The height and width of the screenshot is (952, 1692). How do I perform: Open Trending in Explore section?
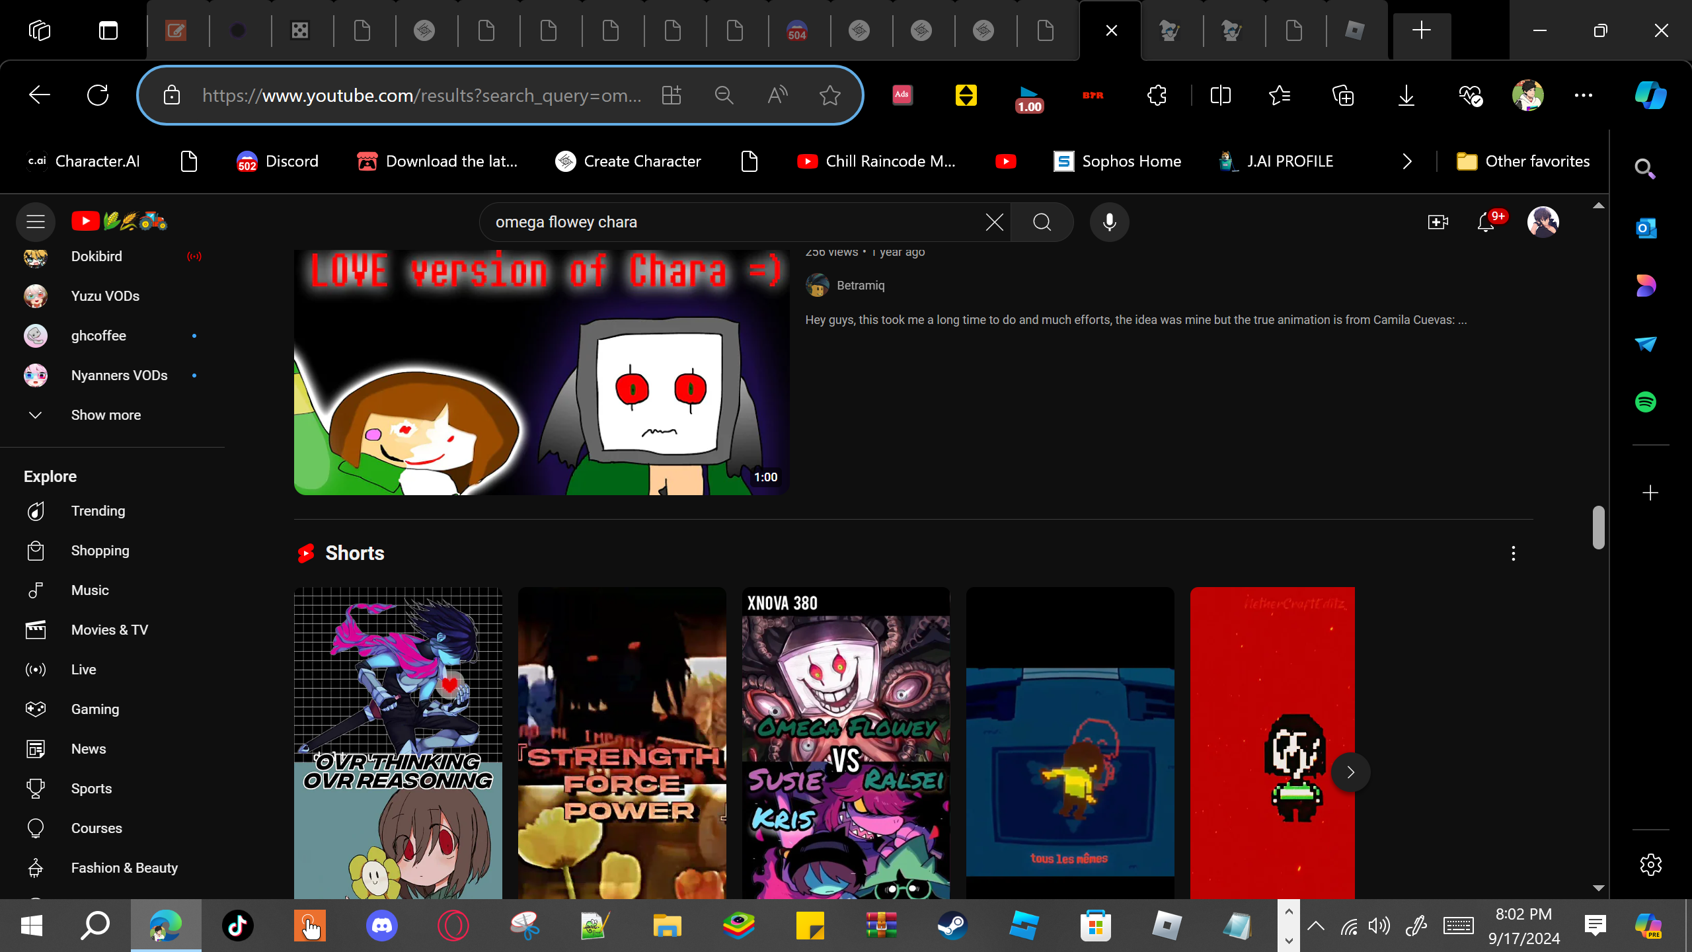(98, 511)
